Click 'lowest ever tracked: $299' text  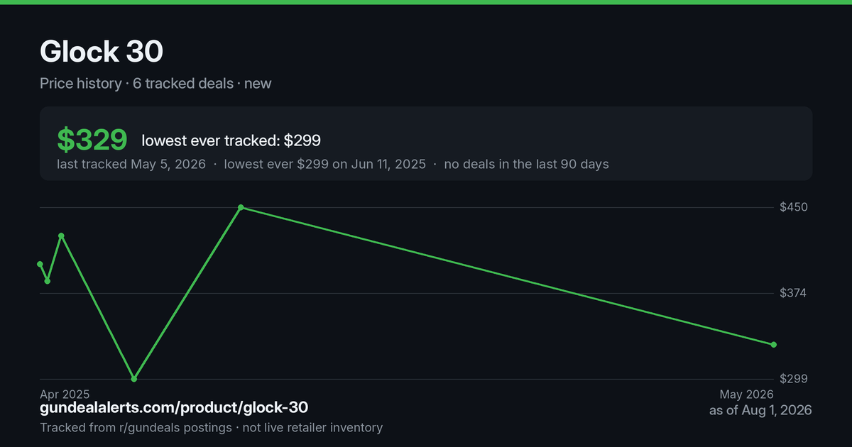pos(231,140)
